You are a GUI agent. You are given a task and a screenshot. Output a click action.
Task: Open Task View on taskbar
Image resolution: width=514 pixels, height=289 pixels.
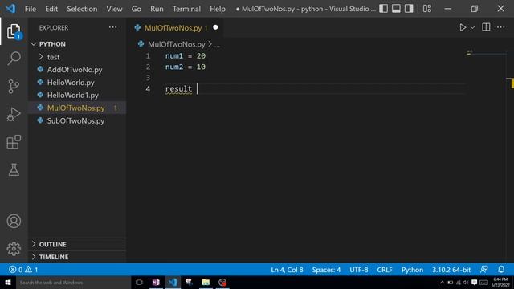click(139, 283)
